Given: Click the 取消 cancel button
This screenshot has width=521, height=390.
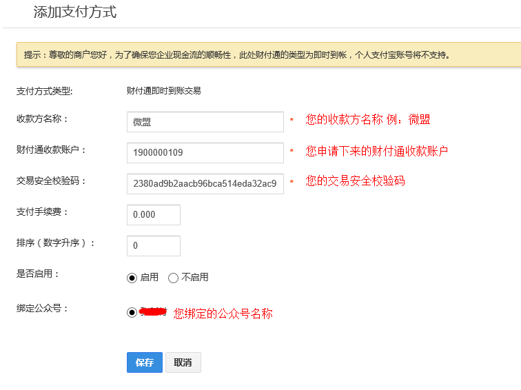Looking at the screenshot, I should (183, 362).
